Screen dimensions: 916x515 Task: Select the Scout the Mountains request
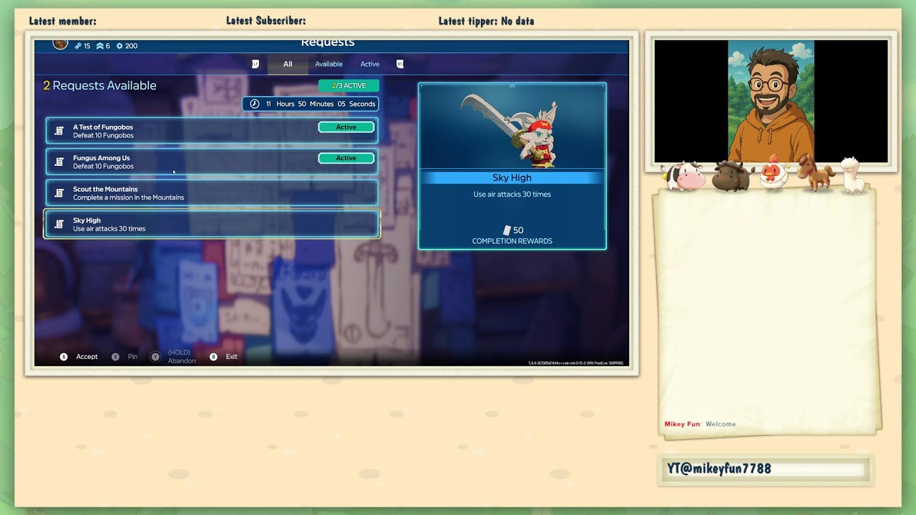click(x=212, y=193)
